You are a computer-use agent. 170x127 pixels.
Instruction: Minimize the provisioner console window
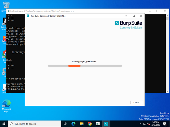150,11
